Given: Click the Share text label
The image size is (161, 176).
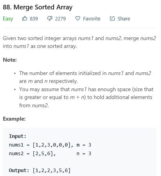Looking at the screenshot, I should [x=124, y=19].
